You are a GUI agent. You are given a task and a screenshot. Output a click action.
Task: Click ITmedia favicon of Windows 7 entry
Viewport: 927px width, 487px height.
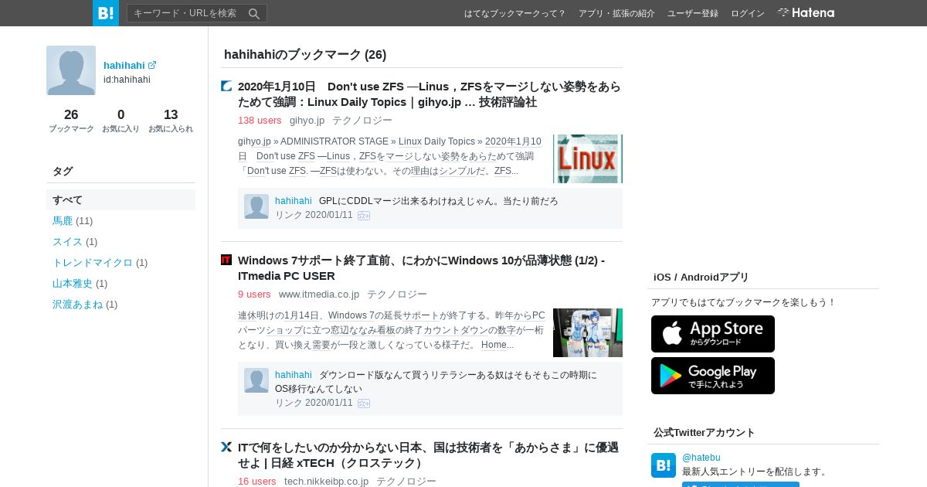click(x=226, y=260)
